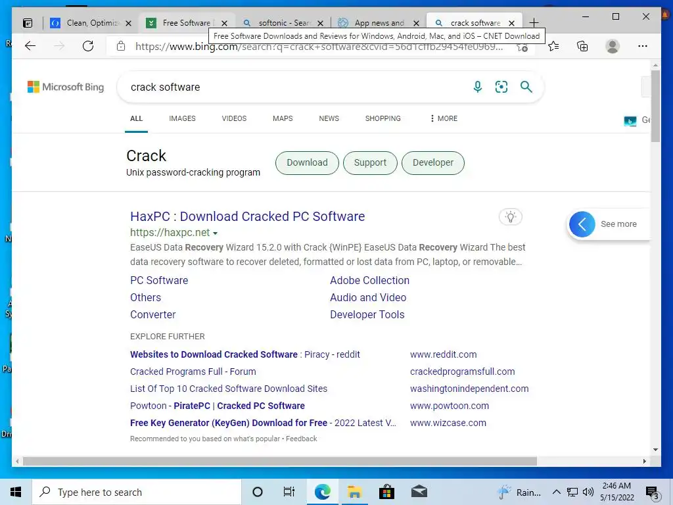Screen dimensions: 673x505
Task: Open the MORE search filters menu
Action: pos(444,118)
